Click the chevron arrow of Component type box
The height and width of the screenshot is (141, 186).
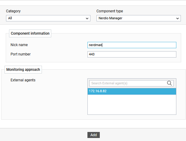178,18
